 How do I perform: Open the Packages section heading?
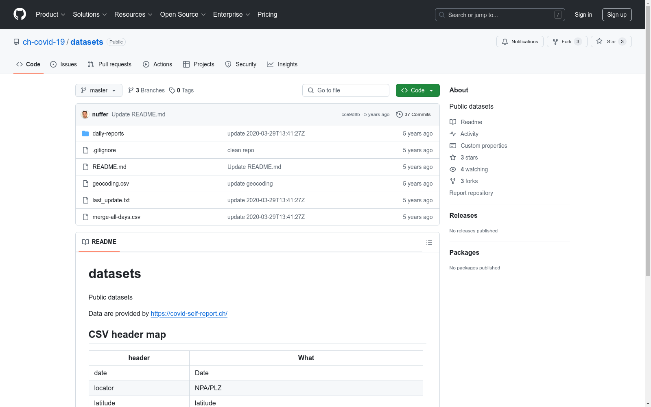click(464, 253)
